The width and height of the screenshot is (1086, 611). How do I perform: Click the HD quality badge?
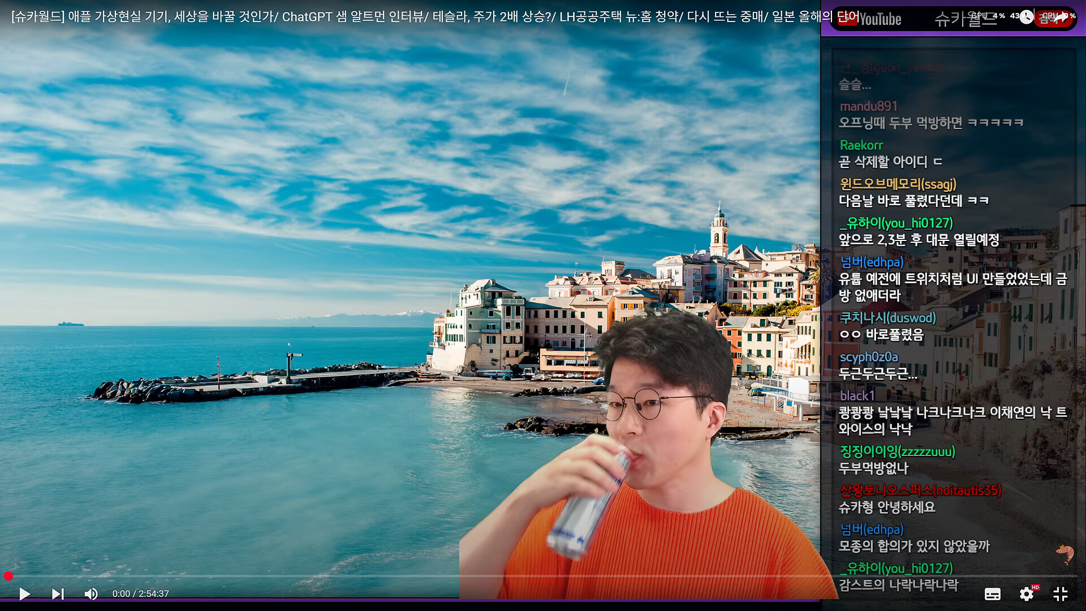[1035, 587]
